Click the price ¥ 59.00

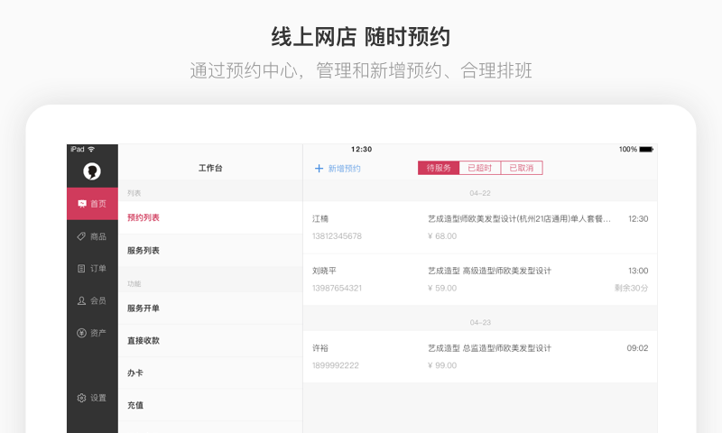(442, 288)
